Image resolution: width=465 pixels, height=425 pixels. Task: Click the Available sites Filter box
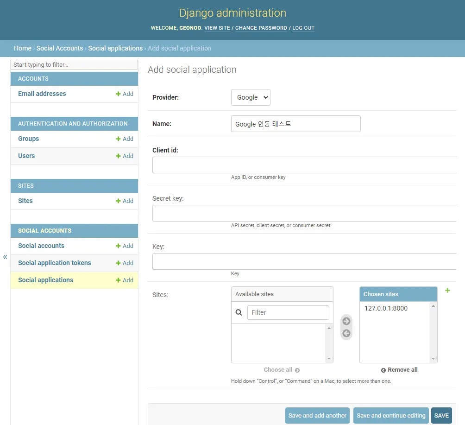point(288,312)
